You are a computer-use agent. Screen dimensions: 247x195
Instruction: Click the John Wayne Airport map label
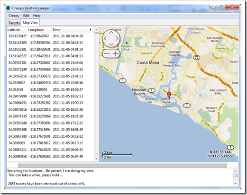(196, 31)
